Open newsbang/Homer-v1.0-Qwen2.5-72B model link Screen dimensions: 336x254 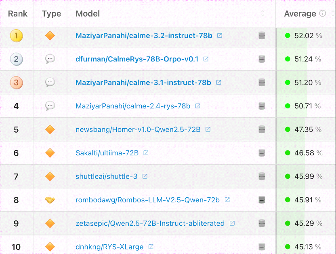(138, 129)
